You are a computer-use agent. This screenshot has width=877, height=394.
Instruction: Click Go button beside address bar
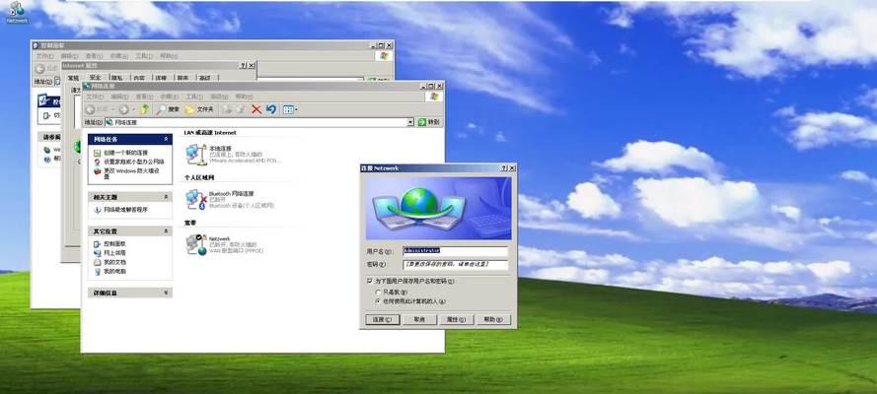coord(429,122)
